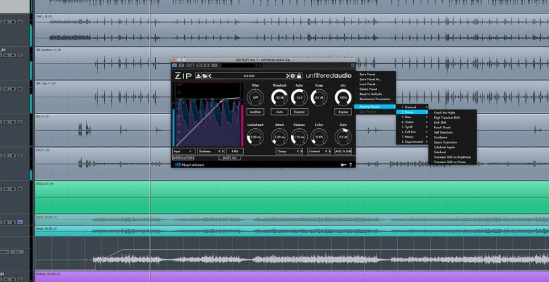Choose Randomize Parameters from preset menu
Image resolution: width=549 pixels, height=282 pixels.
pyautogui.click(x=374, y=99)
